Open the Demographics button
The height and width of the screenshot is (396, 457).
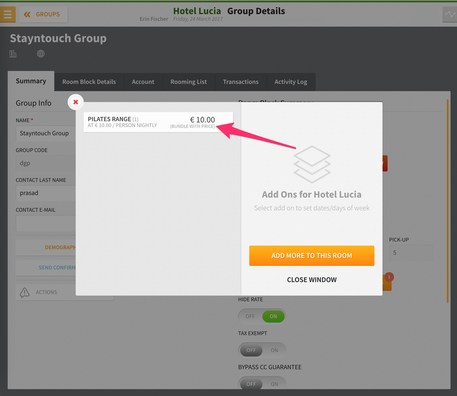[46, 248]
